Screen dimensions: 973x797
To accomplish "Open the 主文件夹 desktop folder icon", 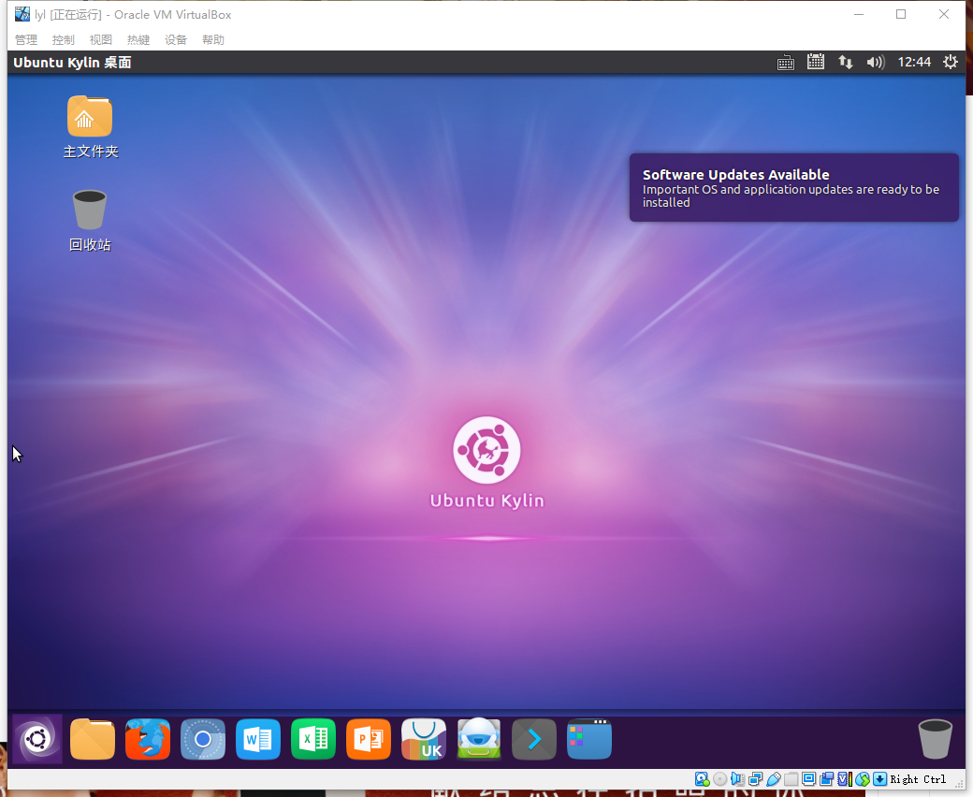I will point(90,127).
